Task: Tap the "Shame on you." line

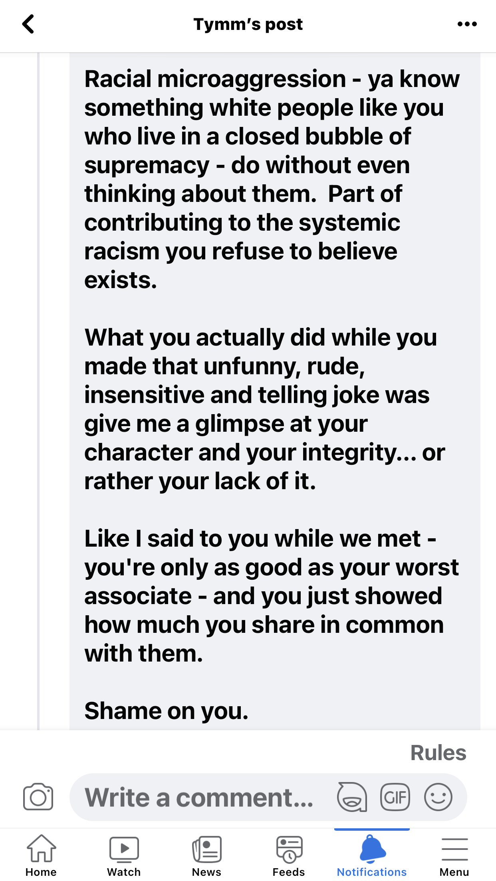Action: tap(166, 711)
